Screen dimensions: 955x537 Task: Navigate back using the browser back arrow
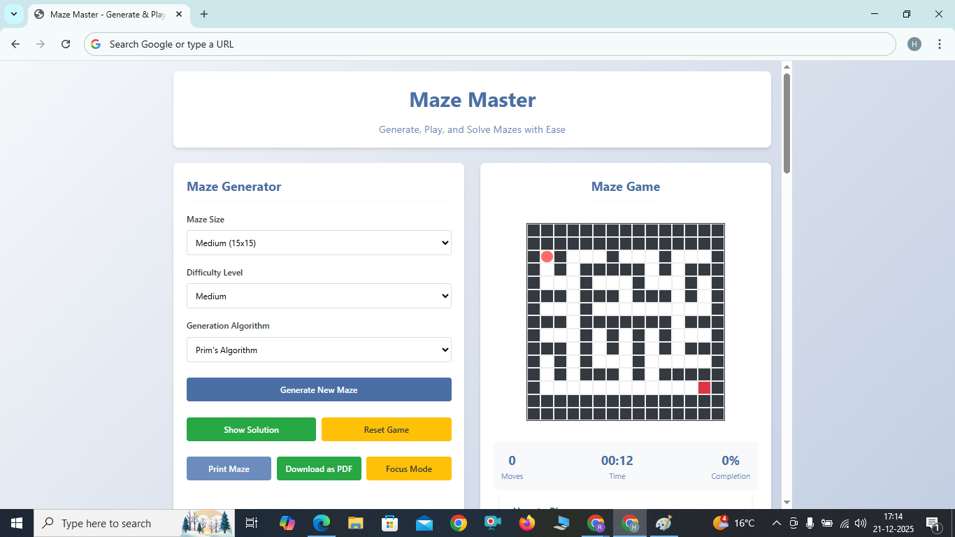(x=15, y=43)
